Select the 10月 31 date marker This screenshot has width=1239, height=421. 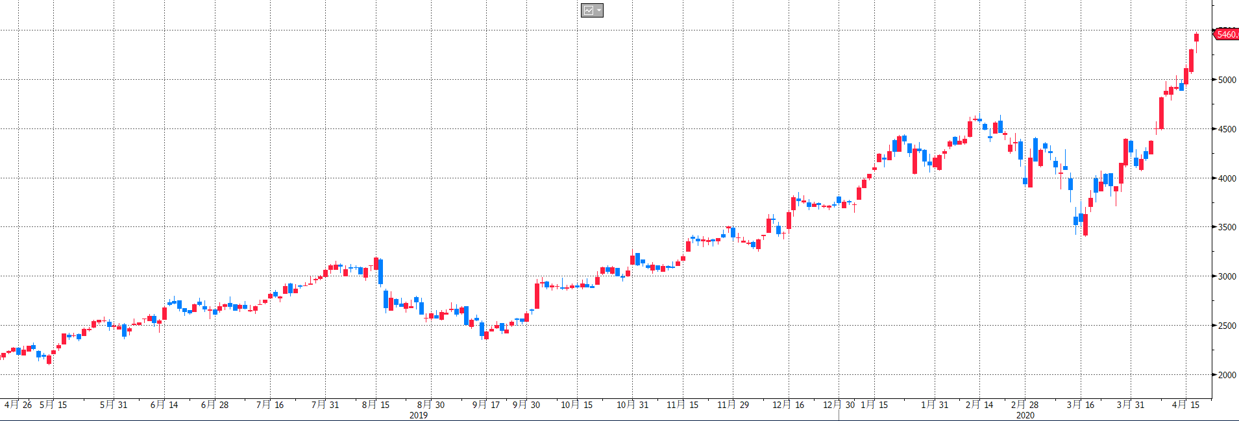[x=632, y=405]
